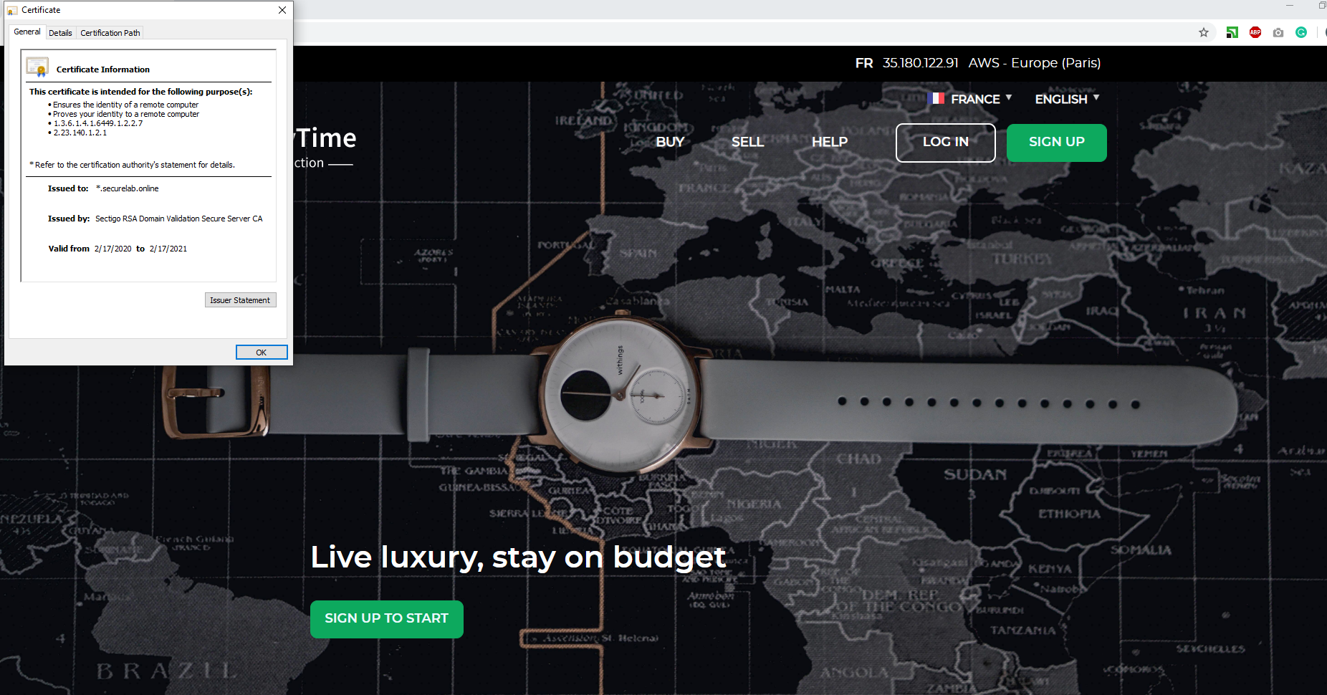Click the French flag icon
1327x695 pixels.
tap(936, 98)
